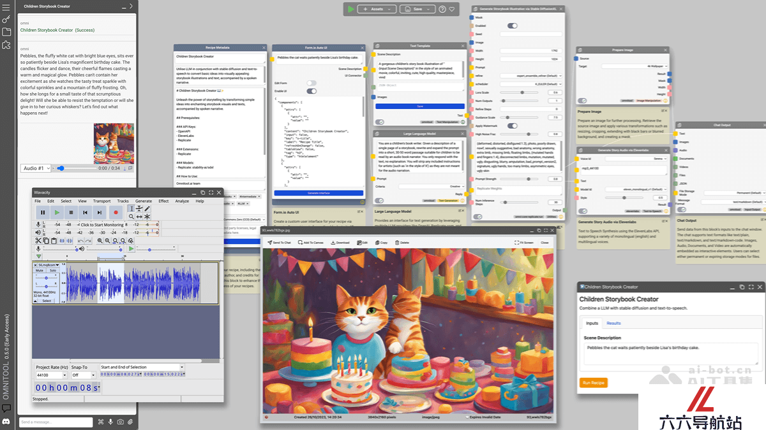Toggle the Text Template block enable switch

tap(380, 121)
